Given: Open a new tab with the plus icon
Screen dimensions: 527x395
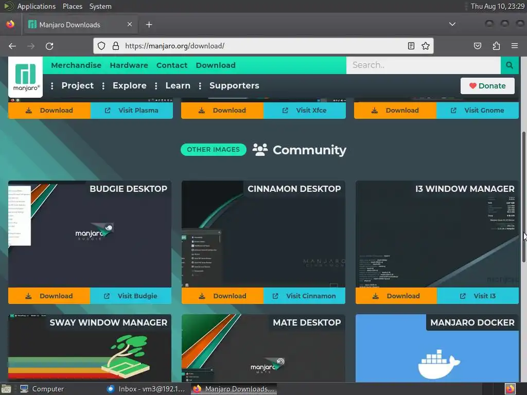Looking at the screenshot, I should tap(149, 25).
